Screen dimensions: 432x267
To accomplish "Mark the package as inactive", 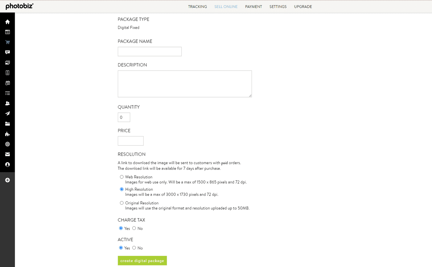I will click(134, 248).
